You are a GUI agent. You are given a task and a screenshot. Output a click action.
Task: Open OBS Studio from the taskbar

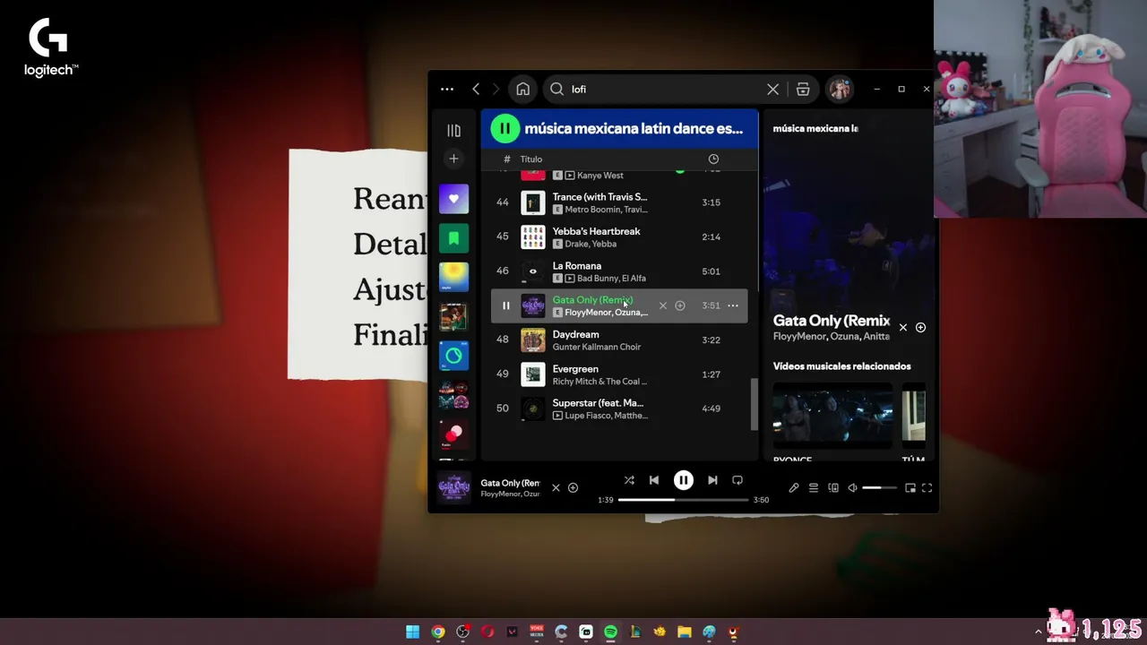[462, 632]
